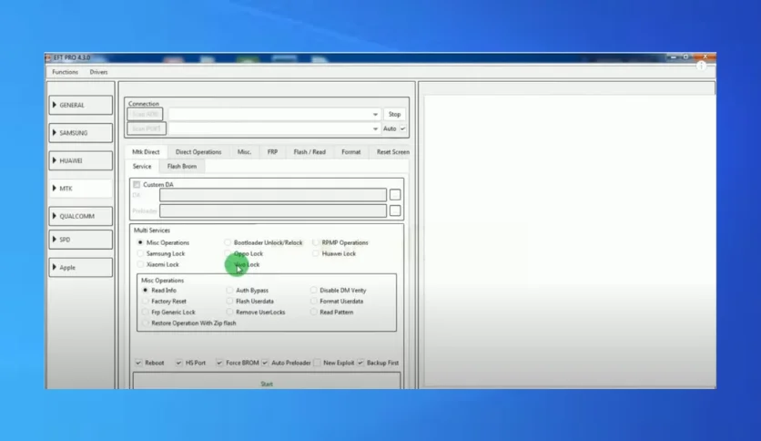Expand the QUALCOMM sidebar section
The width and height of the screenshot is (761, 441).
click(81, 216)
